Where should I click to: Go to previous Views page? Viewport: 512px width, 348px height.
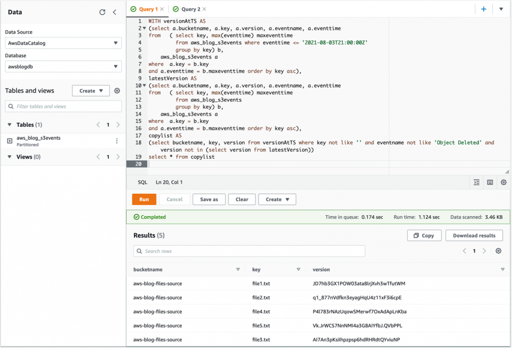(x=98, y=157)
